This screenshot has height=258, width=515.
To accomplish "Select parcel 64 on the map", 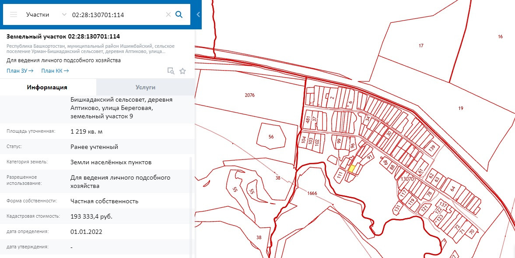I will [452, 189].
